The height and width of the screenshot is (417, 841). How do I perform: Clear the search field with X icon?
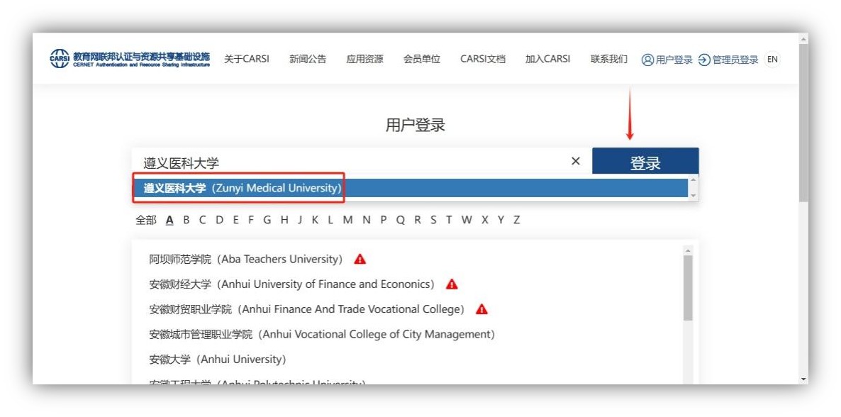pos(575,162)
